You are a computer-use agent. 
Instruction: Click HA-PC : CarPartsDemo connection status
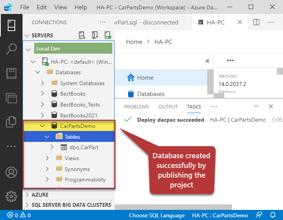coord(220,215)
